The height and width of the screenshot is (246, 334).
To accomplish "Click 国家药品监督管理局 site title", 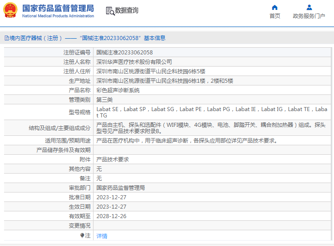I will [58, 8].
